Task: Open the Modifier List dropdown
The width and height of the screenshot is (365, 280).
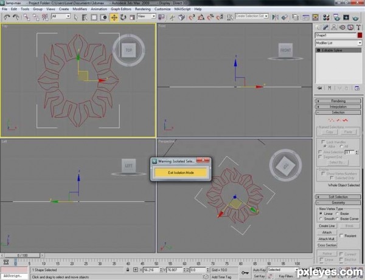Action: click(x=338, y=43)
